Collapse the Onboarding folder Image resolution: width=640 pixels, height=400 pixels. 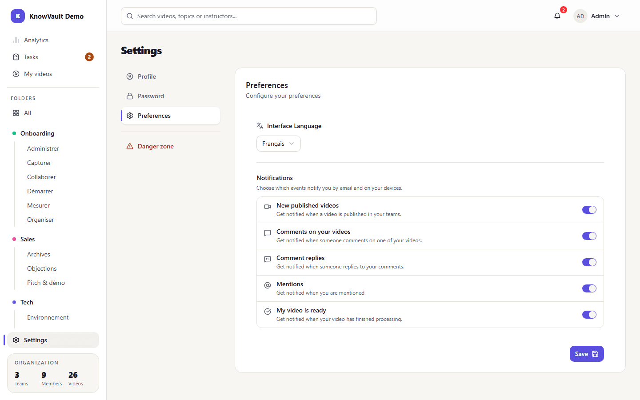pyautogui.click(x=37, y=133)
